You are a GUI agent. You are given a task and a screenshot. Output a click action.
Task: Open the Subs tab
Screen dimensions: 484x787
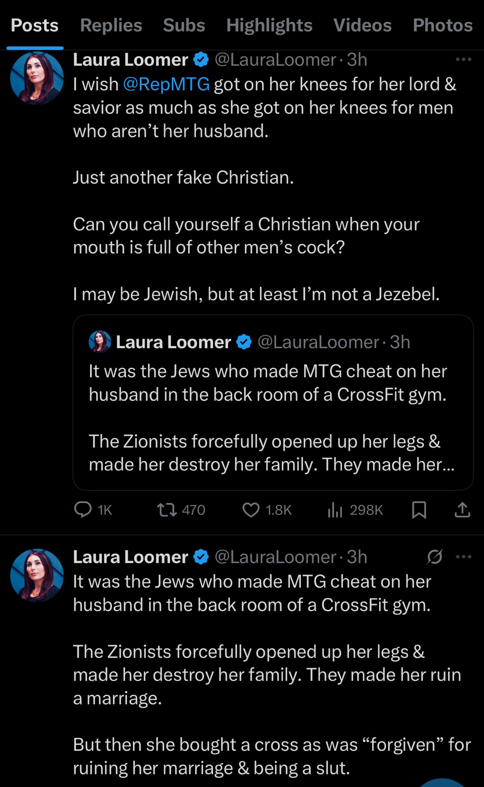click(184, 25)
